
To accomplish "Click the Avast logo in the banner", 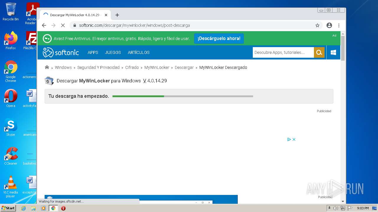I will 47,39.
